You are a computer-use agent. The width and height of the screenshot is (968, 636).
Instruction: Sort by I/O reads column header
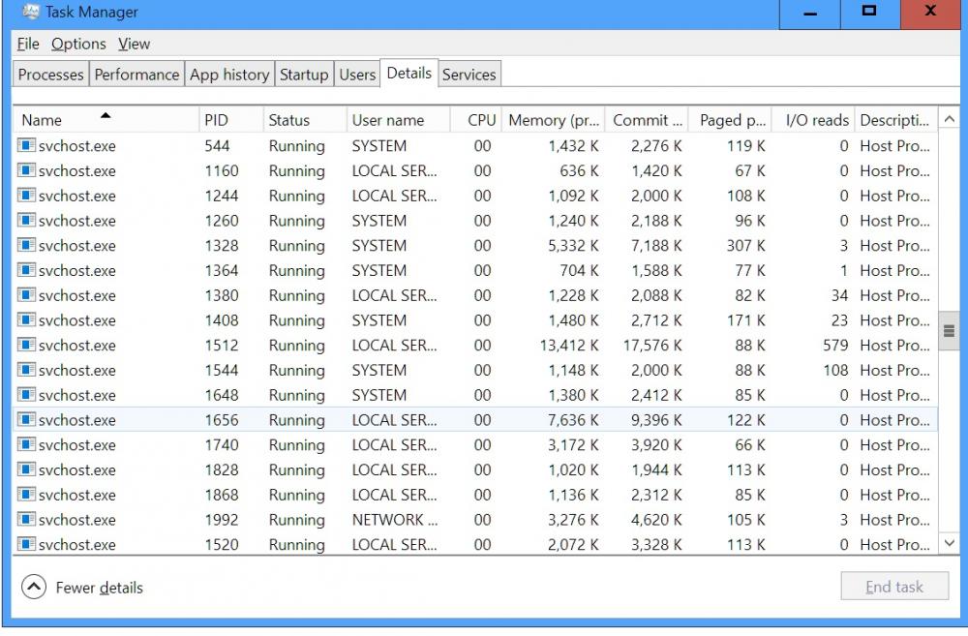pos(813,120)
